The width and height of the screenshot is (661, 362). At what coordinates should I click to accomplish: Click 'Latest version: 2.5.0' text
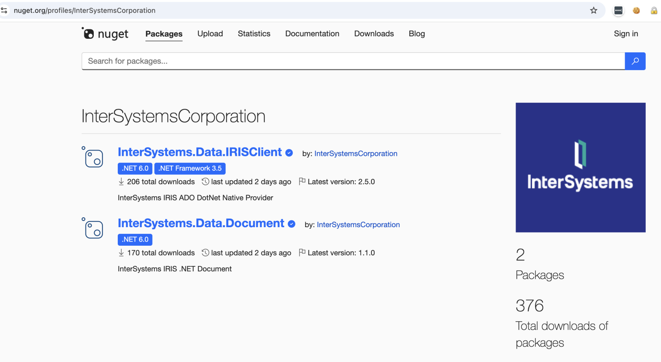[341, 182]
